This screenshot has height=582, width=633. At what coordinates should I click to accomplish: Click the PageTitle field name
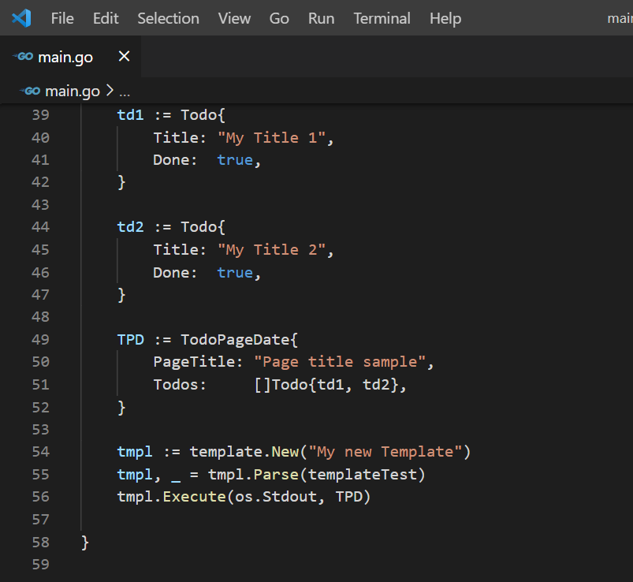194,362
